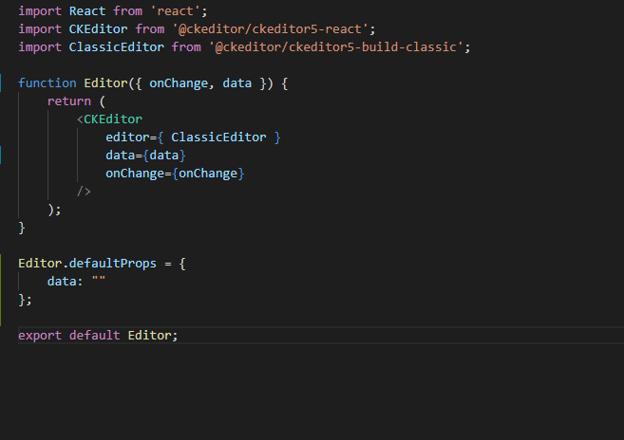The height and width of the screenshot is (440, 624).
Task: Click the 'onChange={onChange}' attribute line
Action: [x=175, y=174]
